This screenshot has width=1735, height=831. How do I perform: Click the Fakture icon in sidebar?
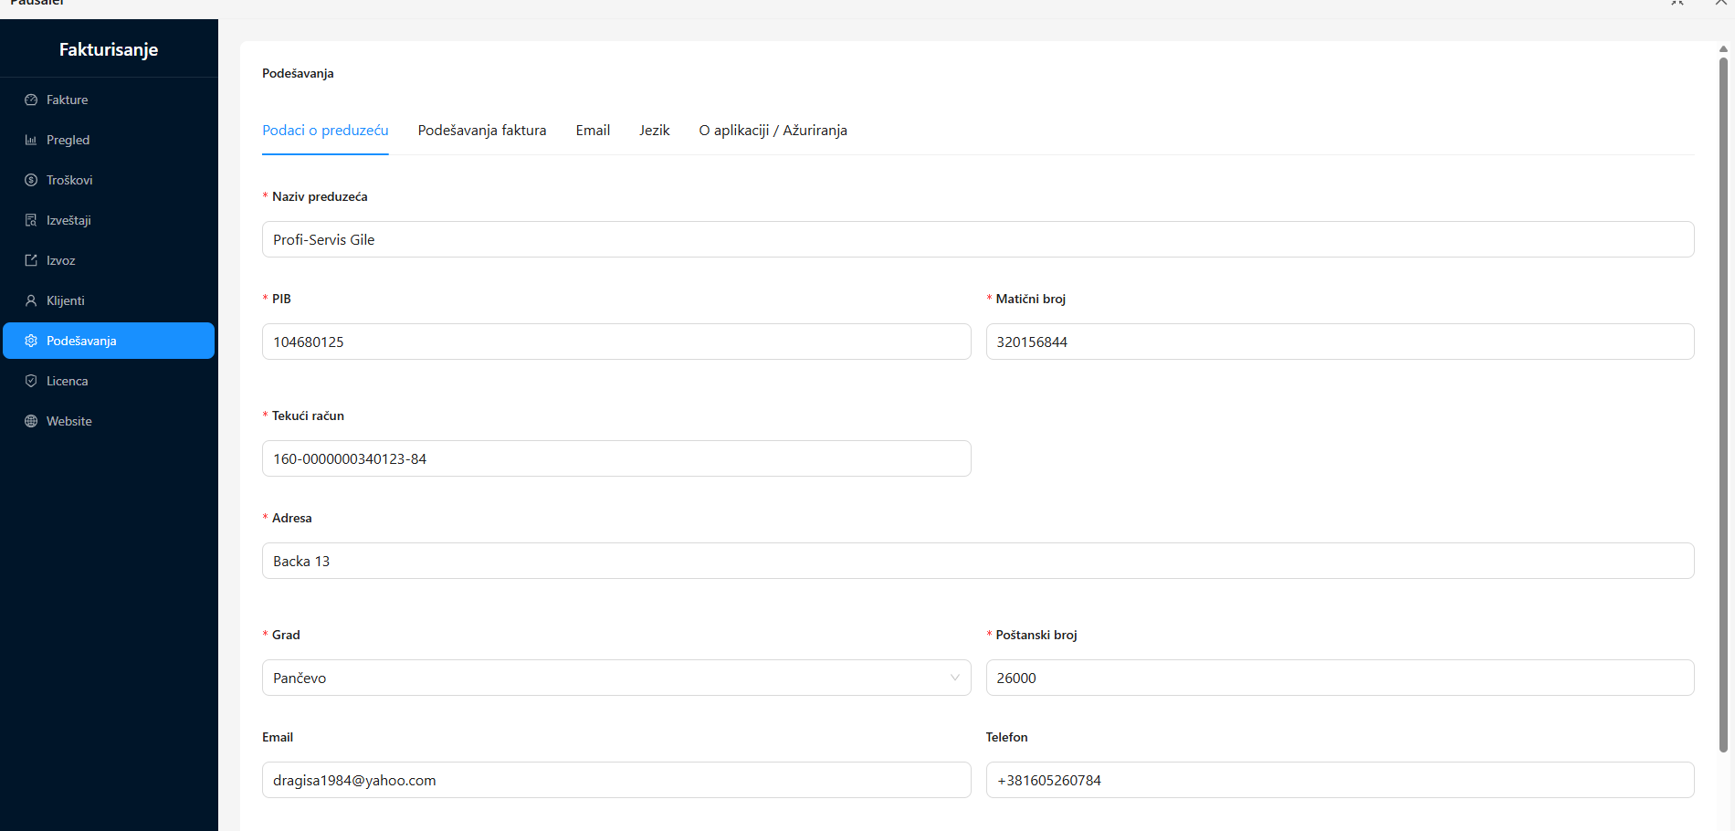click(31, 100)
